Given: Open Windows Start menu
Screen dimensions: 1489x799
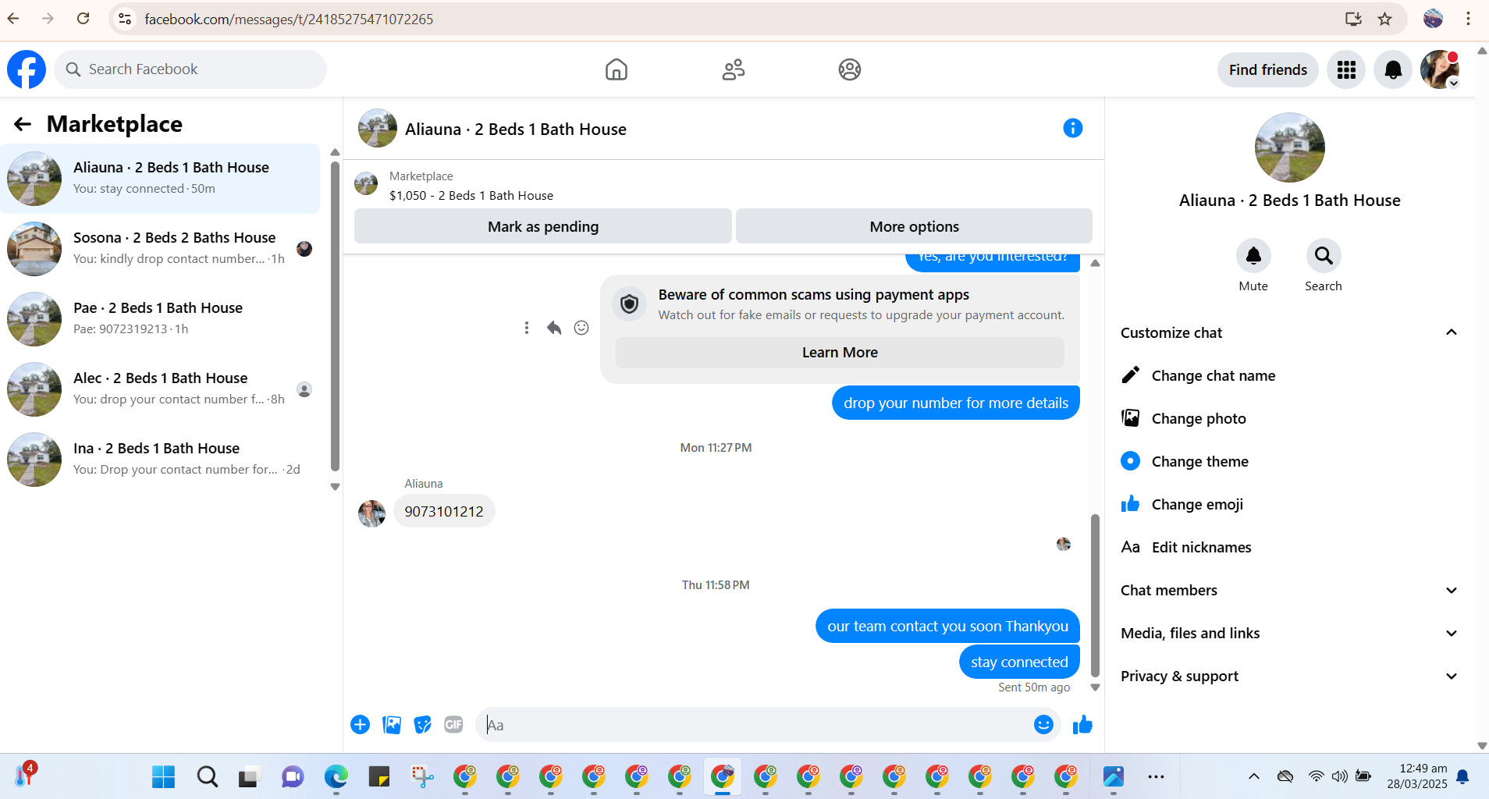Looking at the screenshot, I should pyautogui.click(x=164, y=776).
